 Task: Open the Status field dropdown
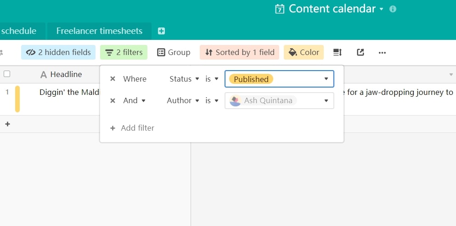click(184, 79)
